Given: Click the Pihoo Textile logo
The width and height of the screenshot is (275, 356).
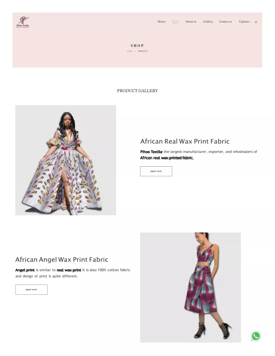Looking at the screenshot, I should [x=23, y=22].
